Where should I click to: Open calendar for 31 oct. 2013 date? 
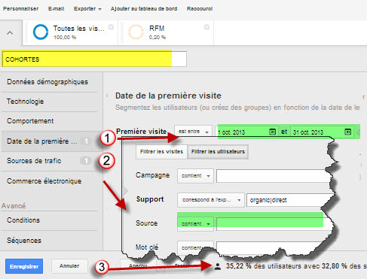(347, 132)
